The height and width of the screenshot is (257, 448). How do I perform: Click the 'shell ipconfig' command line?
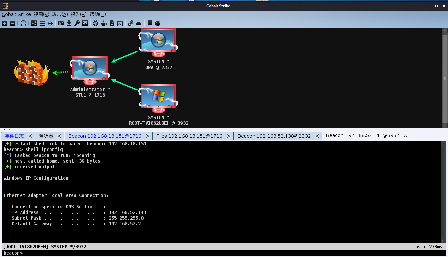pyautogui.click(x=33, y=149)
